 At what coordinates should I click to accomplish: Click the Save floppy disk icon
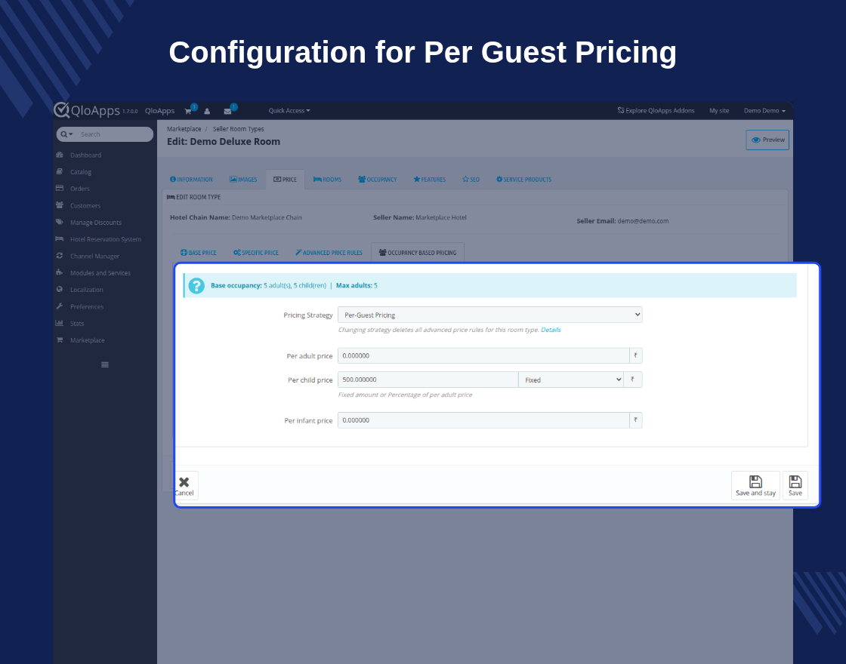795,481
